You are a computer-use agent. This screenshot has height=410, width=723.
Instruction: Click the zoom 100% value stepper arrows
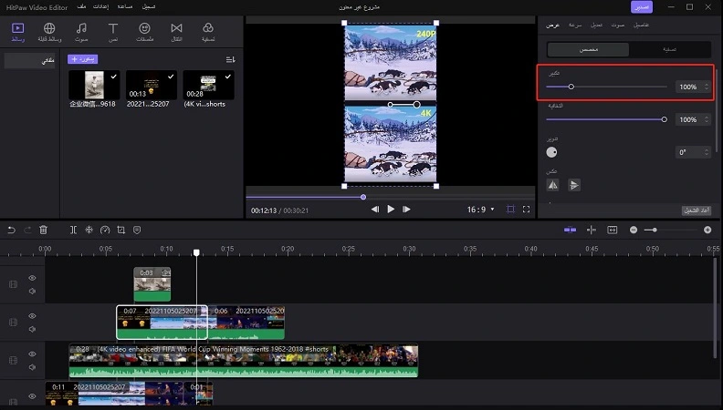tap(707, 87)
